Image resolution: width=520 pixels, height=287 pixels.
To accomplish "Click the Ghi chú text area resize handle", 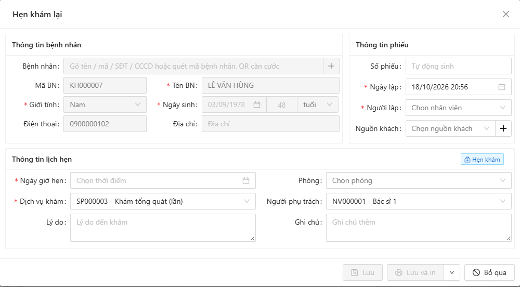I will tap(509, 238).
